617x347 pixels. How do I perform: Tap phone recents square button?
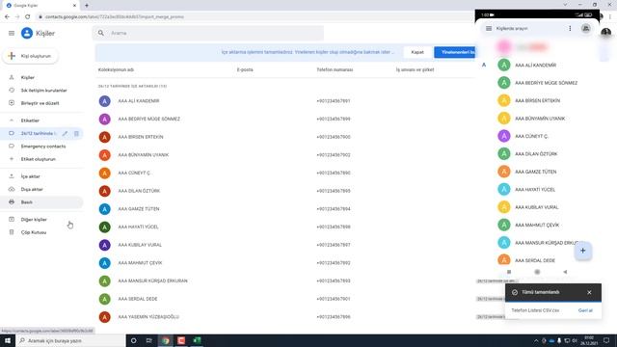509,272
